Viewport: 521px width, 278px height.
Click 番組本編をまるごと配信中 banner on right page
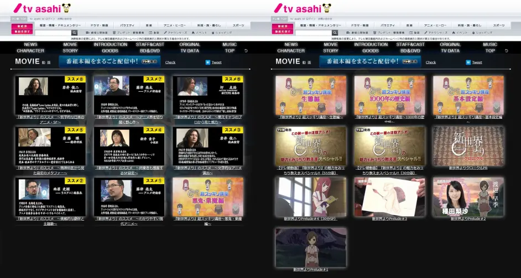click(x=370, y=61)
